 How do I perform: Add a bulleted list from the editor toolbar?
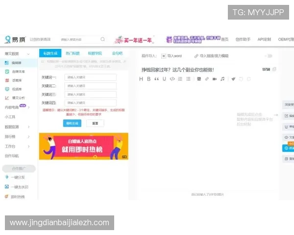tap(180, 79)
